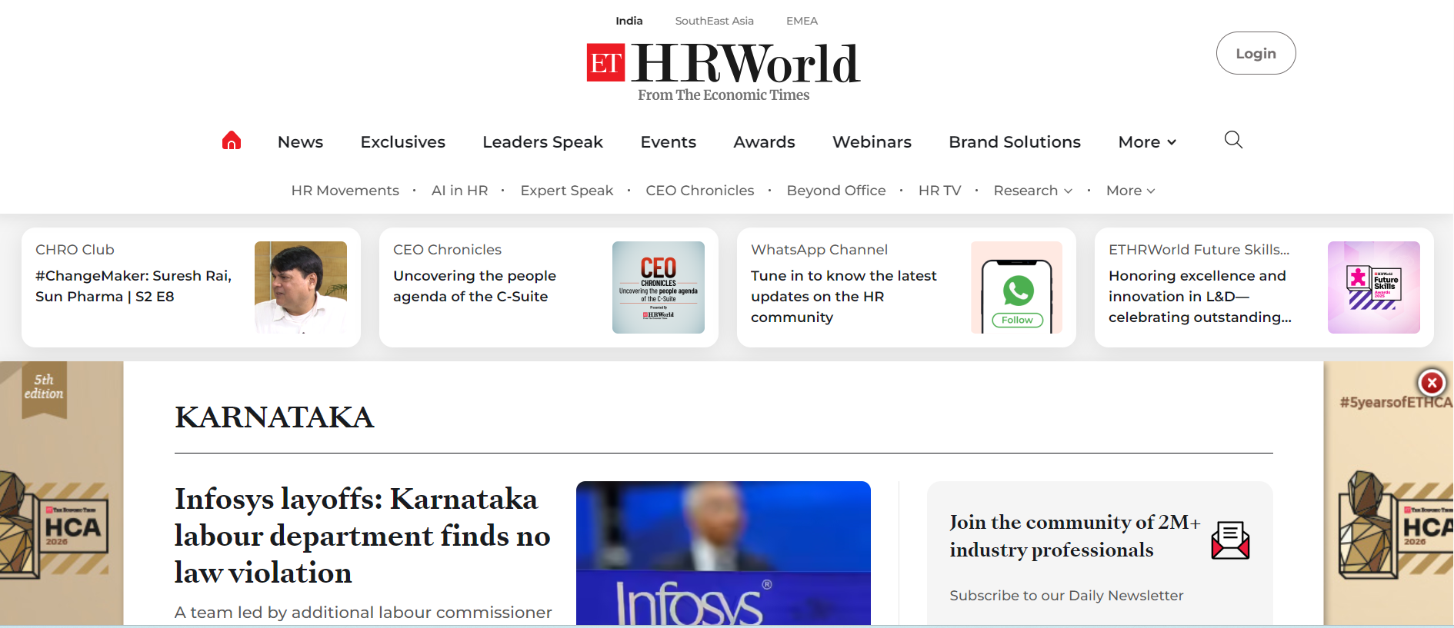
Task: Click the Login button
Action: [x=1256, y=53]
